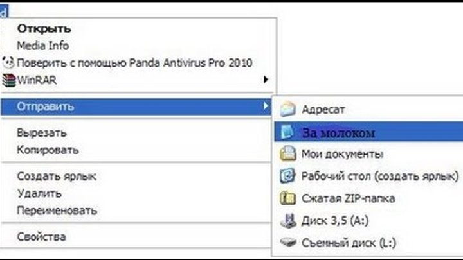Click the Panda Antivirus icon
Screen dimensions: 463x260
pyautogui.click(x=8, y=63)
